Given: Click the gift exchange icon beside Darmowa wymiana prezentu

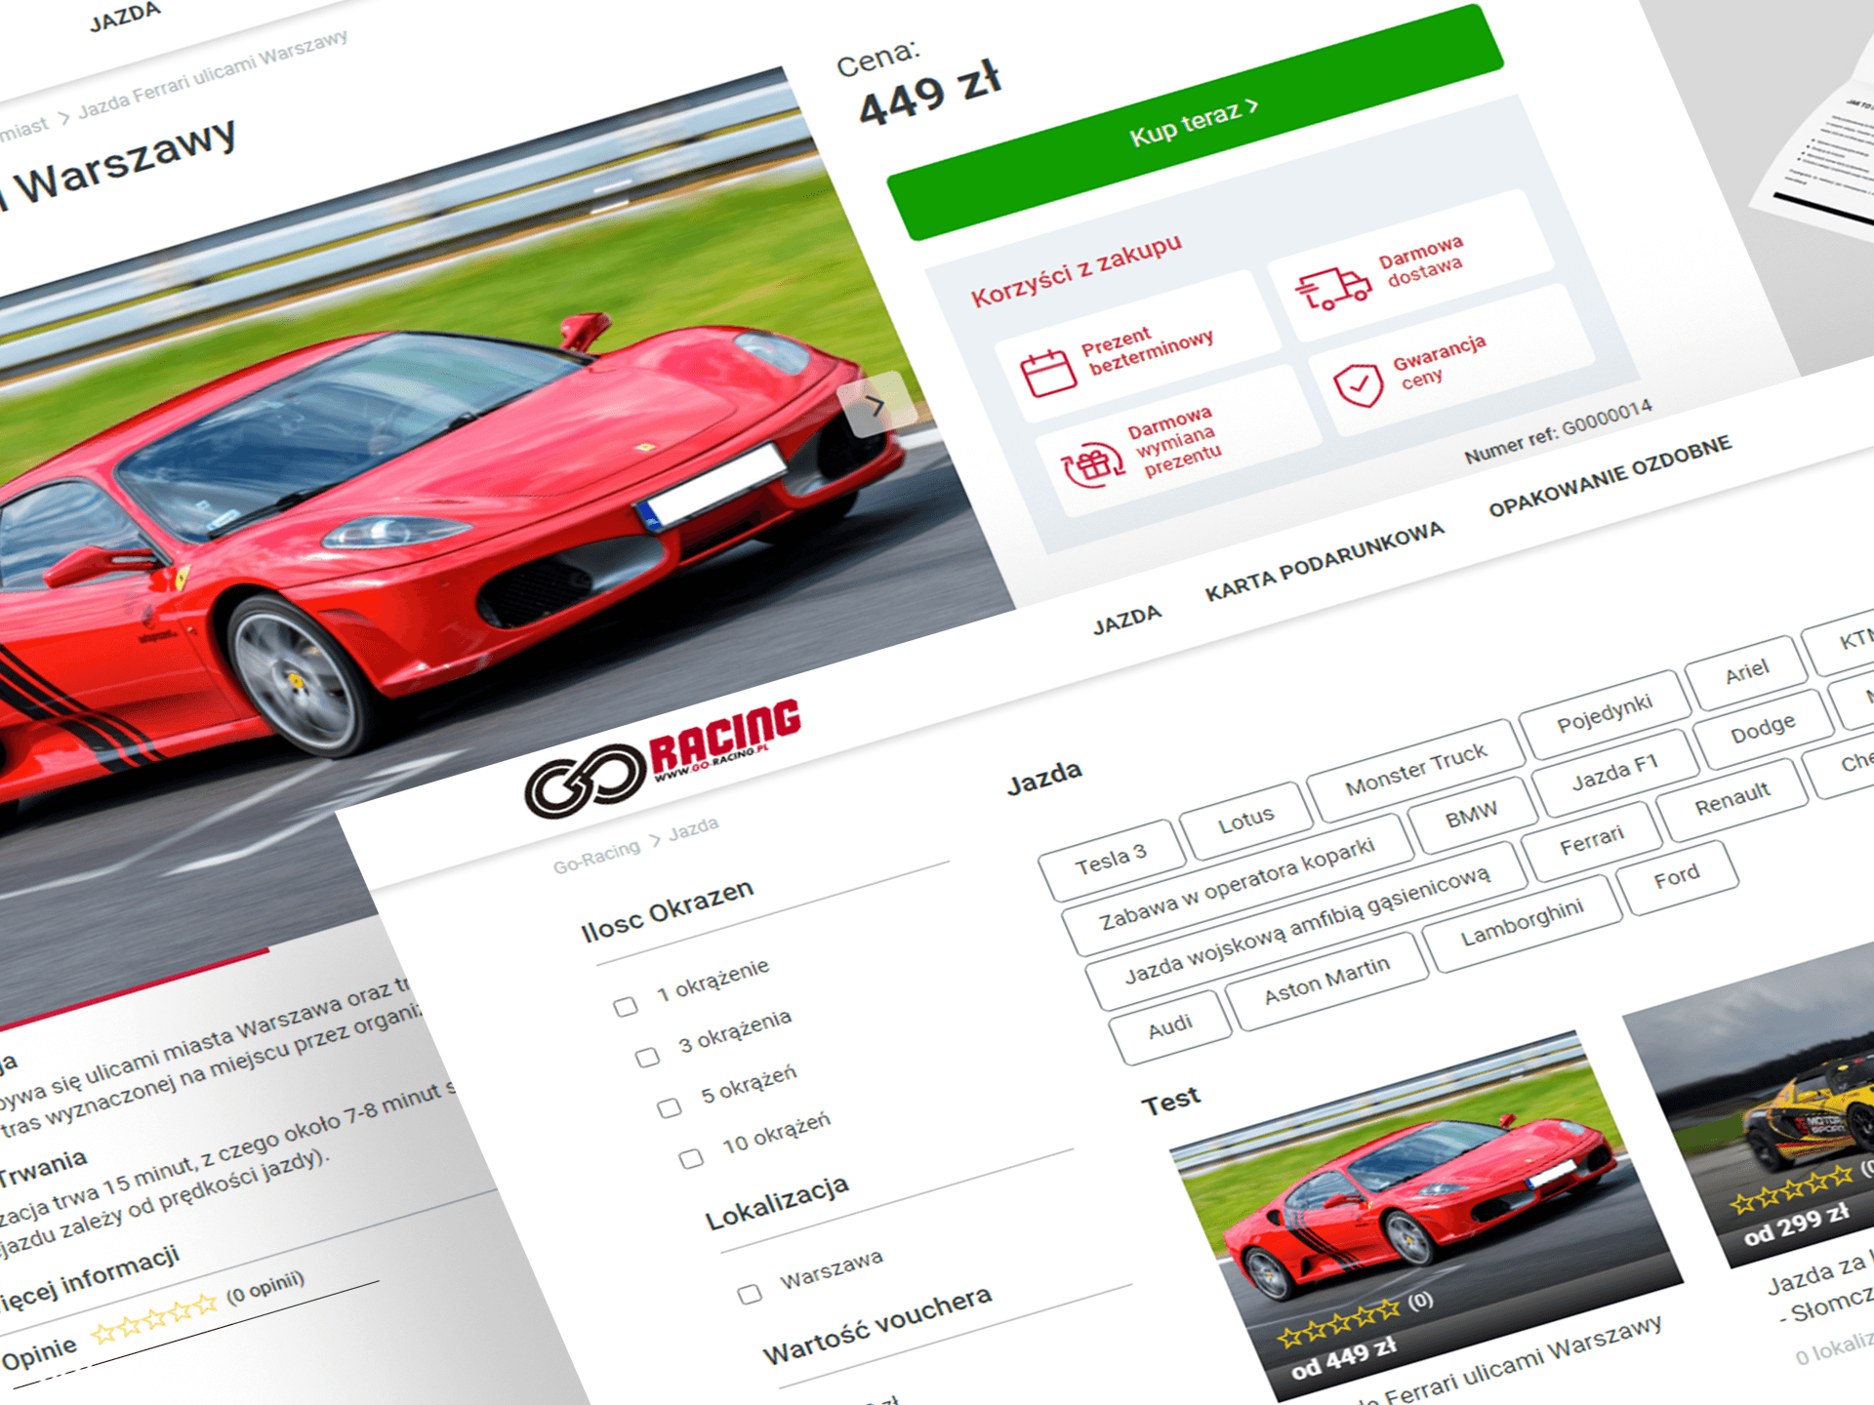Looking at the screenshot, I should click(x=1093, y=466).
